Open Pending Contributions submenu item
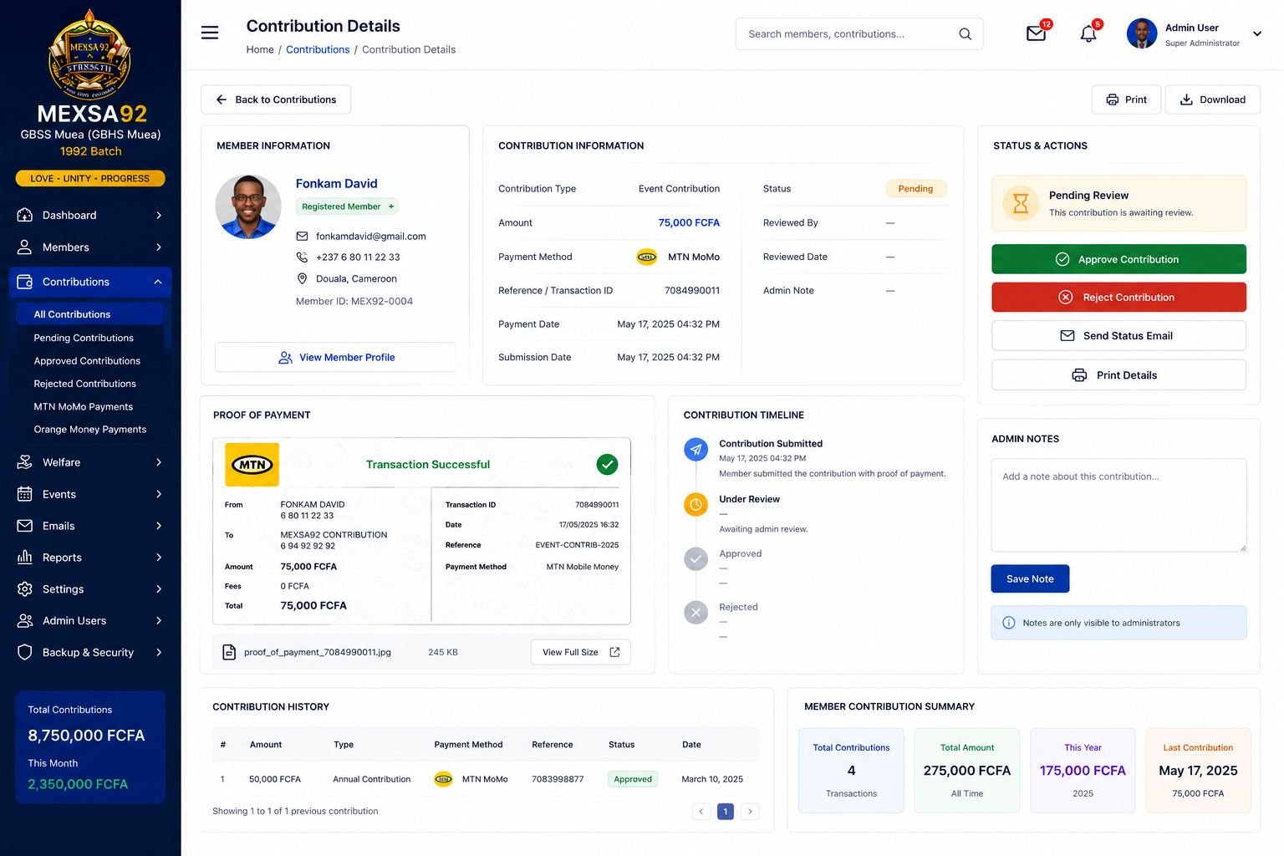This screenshot has height=856, width=1284. [x=84, y=338]
